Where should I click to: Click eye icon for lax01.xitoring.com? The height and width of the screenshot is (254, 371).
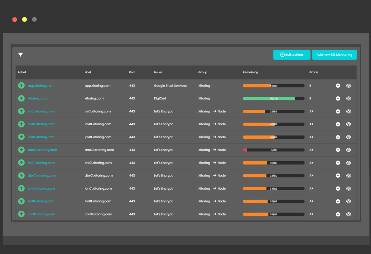(x=349, y=124)
